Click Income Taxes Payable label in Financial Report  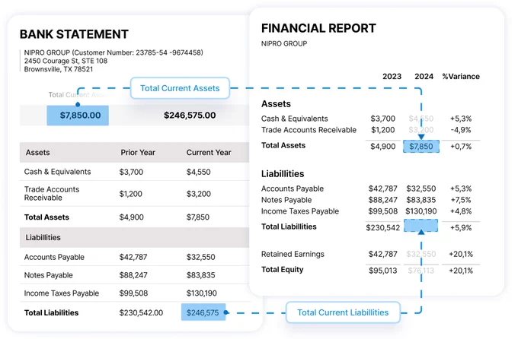[300, 211]
